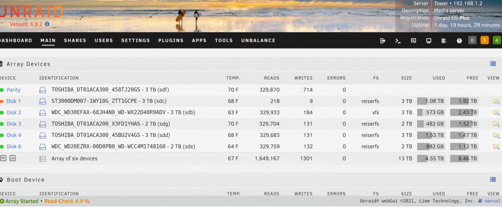The image size is (502, 208).
Task: Click the Disk 3 TOSHIBA_DT01ACA200 drive icon
Action: [43, 124]
